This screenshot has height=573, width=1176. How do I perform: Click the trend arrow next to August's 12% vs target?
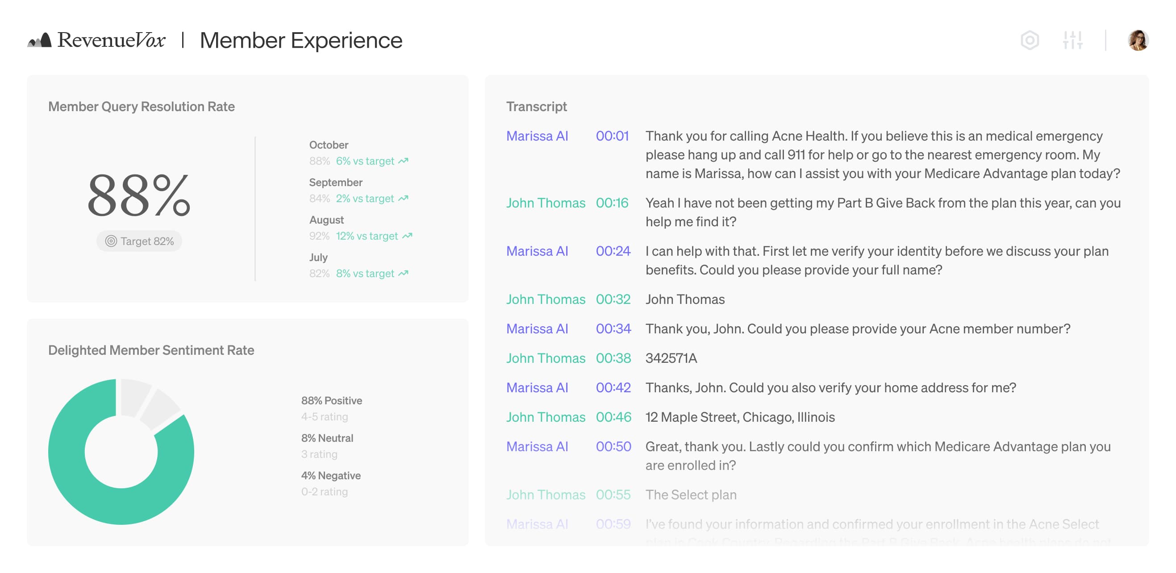408,236
